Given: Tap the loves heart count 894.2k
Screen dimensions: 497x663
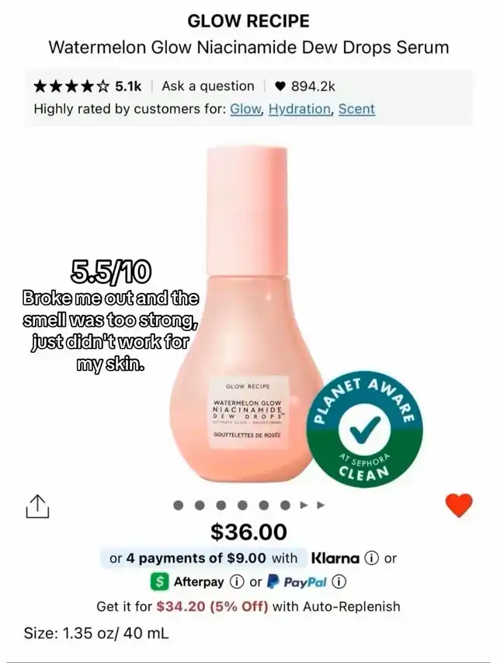Looking at the screenshot, I should coord(304,86).
